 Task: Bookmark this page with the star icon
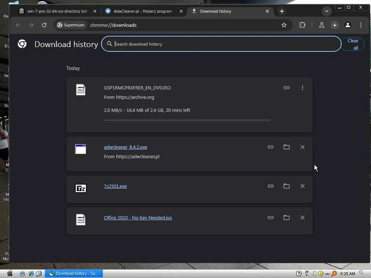pyautogui.click(x=284, y=25)
